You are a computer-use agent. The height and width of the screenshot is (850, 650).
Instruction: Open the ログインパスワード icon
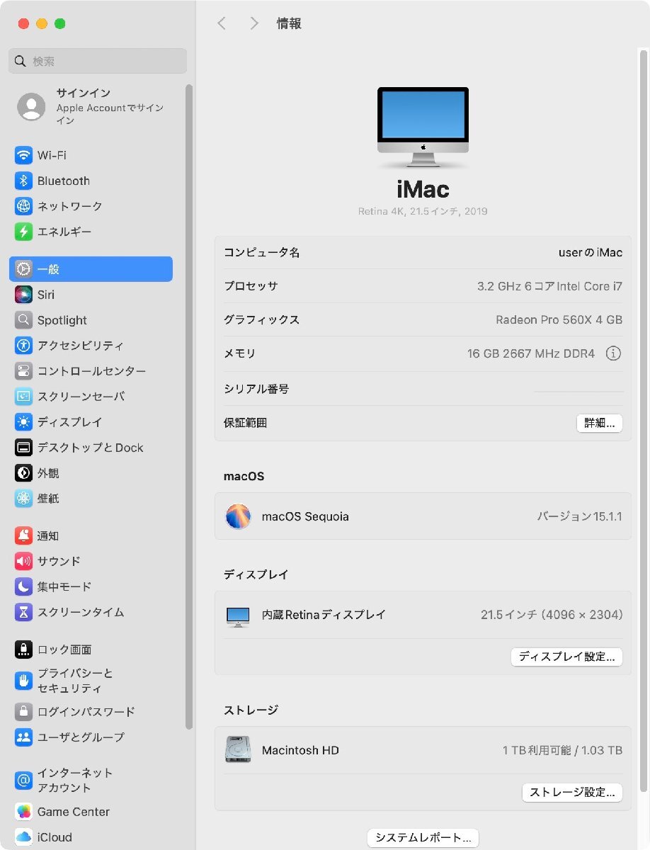(x=24, y=712)
